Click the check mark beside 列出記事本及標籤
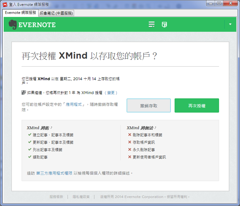 pos(30,149)
